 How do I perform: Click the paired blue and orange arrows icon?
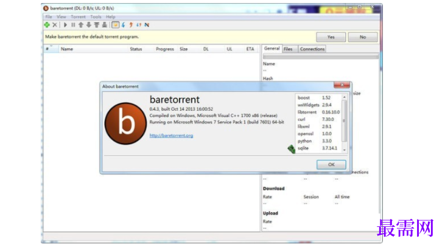coord(139,25)
